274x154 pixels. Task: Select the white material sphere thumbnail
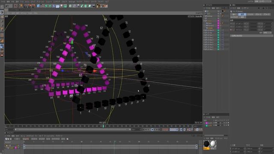213,144
